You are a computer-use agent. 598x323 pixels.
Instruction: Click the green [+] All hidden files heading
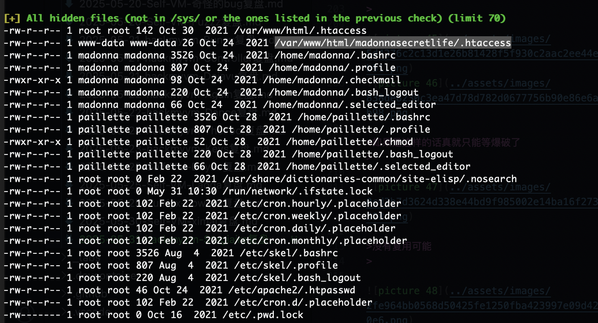[255, 18]
